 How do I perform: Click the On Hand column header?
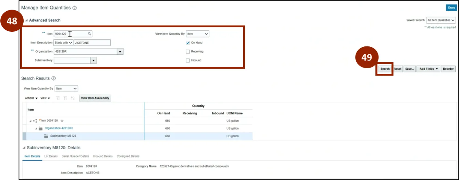[163, 113]
